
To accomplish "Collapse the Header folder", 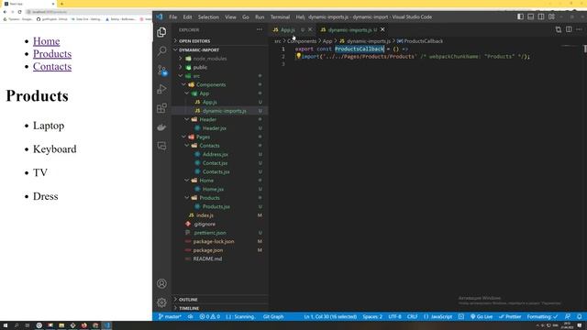I will point(208,119).
